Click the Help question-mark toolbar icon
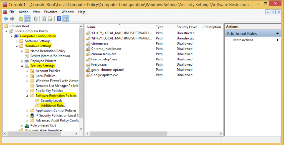 [x=59, y=19]
